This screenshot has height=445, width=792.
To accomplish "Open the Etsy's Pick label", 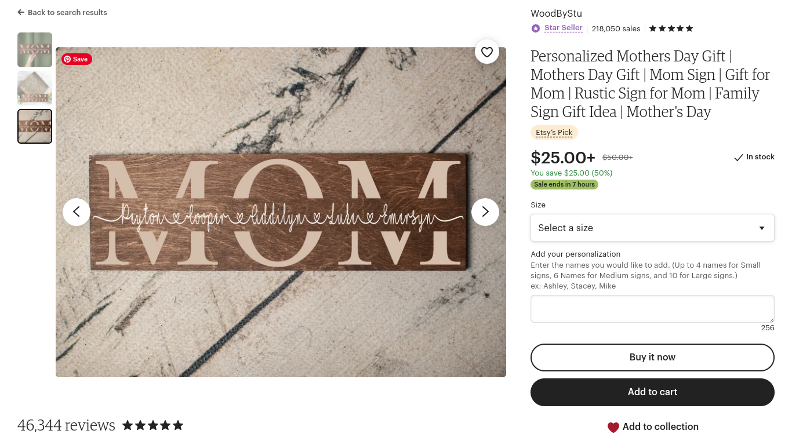I will click(554, 132).
